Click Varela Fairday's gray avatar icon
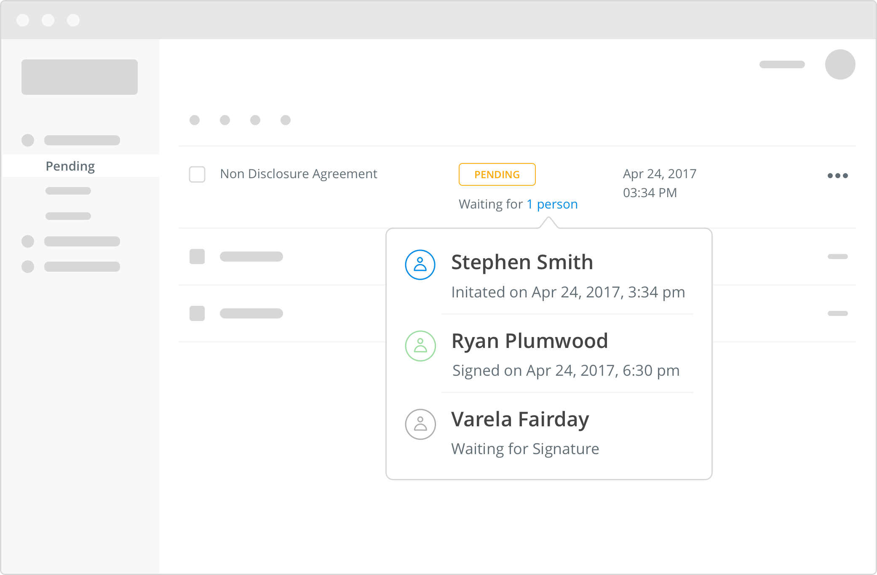The height and width of the screenshot is (575, 877). 420,424
